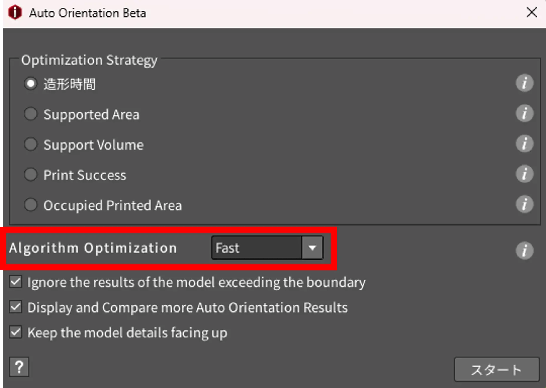Select the Support Volume radio option
Screen dimensions: 546x388
[x=31, y=144]
